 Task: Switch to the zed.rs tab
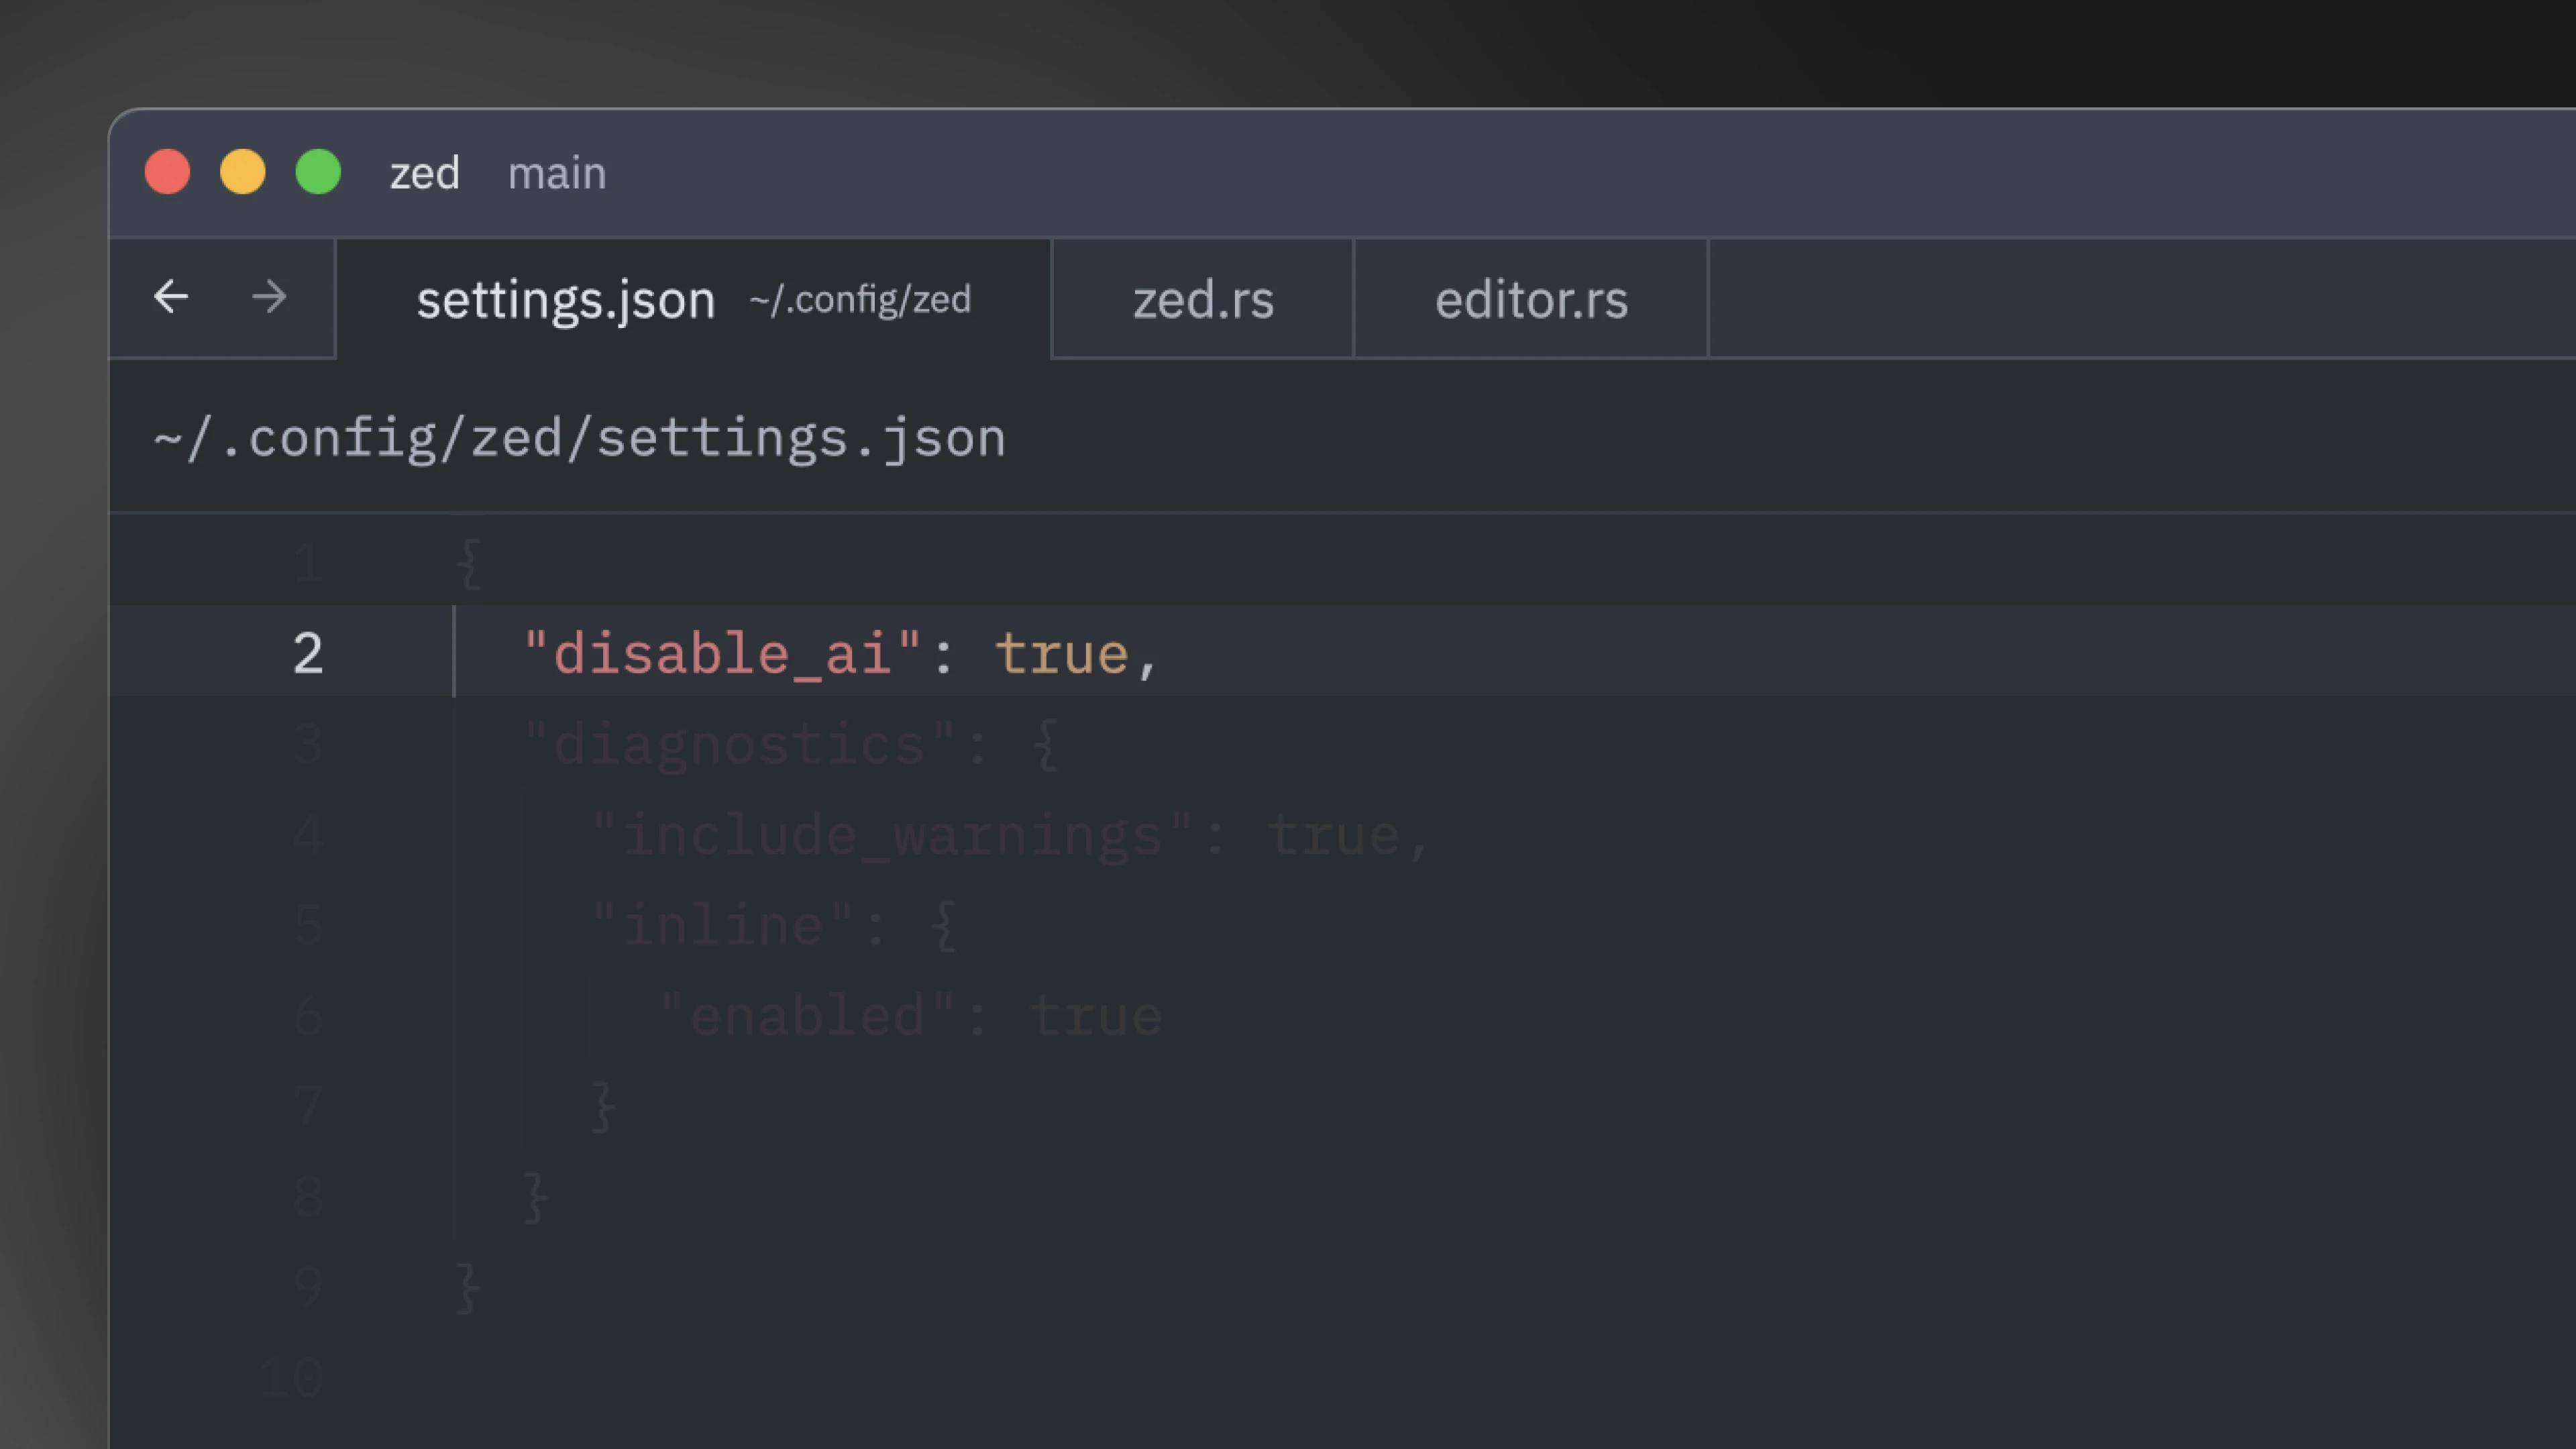pos(1203,300)
